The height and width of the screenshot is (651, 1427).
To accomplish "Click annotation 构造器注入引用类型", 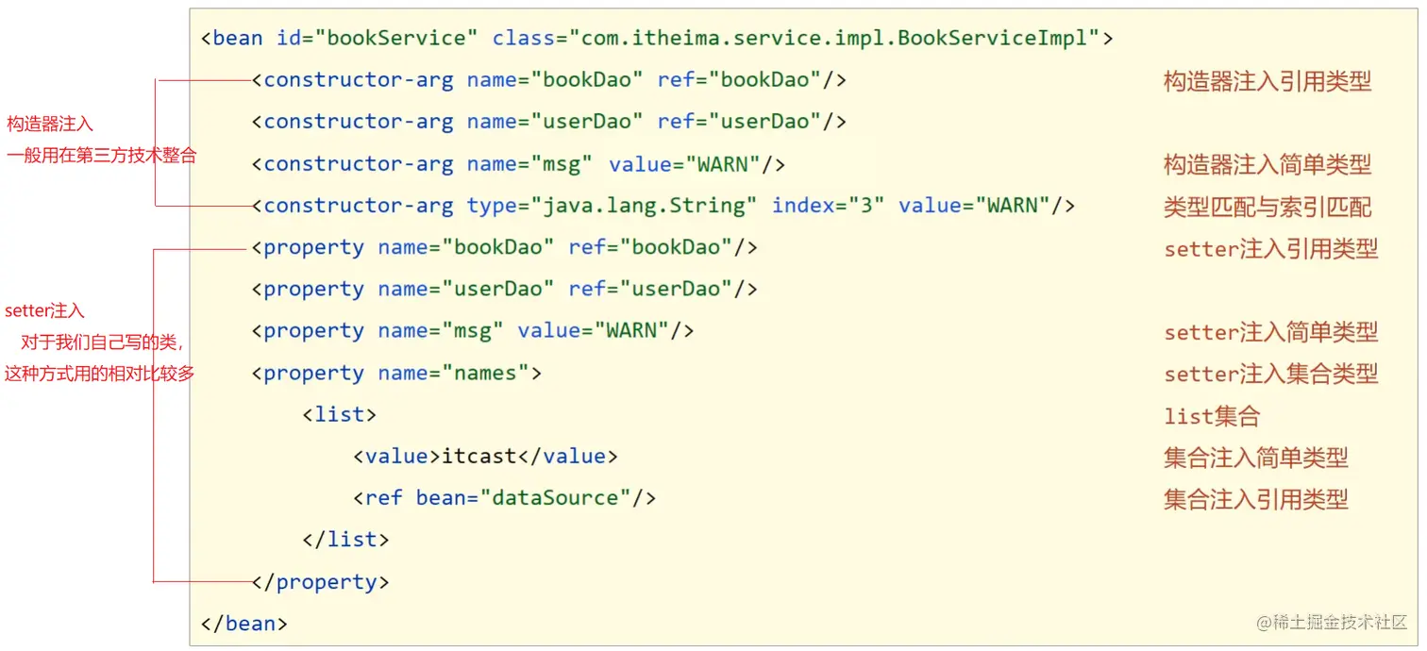I will pyautogui.click(x=1268, y=81).
